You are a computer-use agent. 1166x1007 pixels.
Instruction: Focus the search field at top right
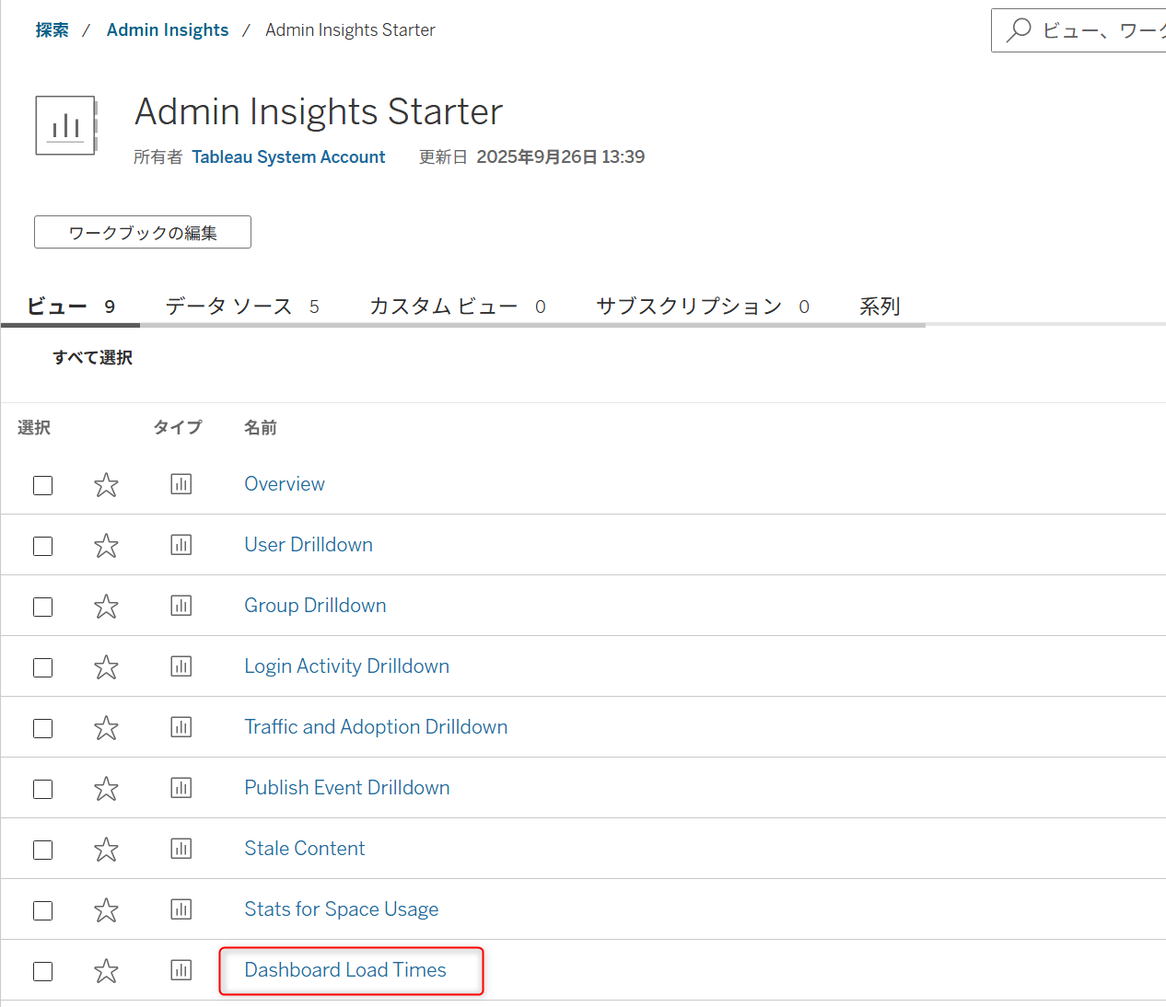pyautogui.click(x=1079, y=30)
